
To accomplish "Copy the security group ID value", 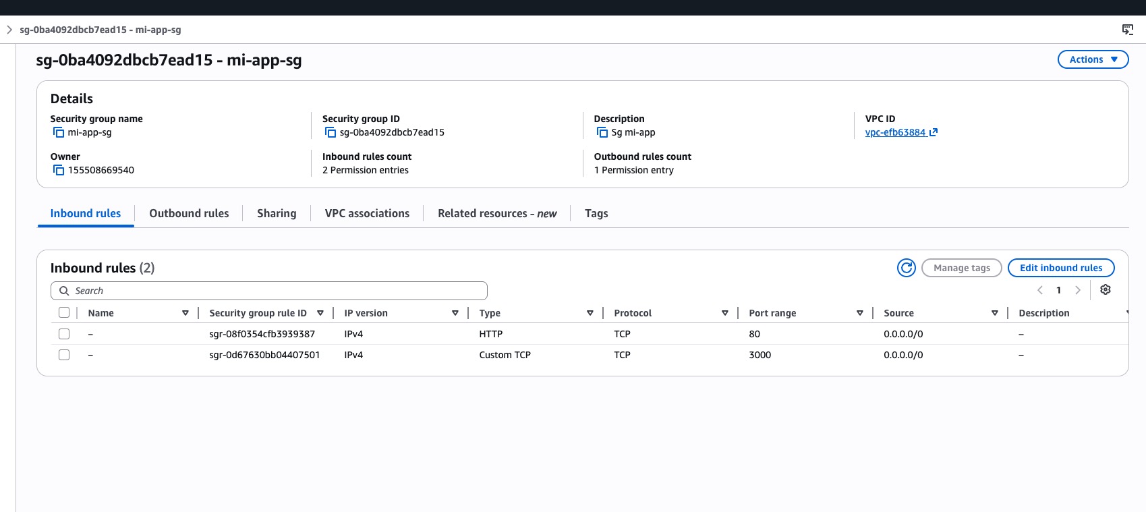I will click(x=331, y=132).
